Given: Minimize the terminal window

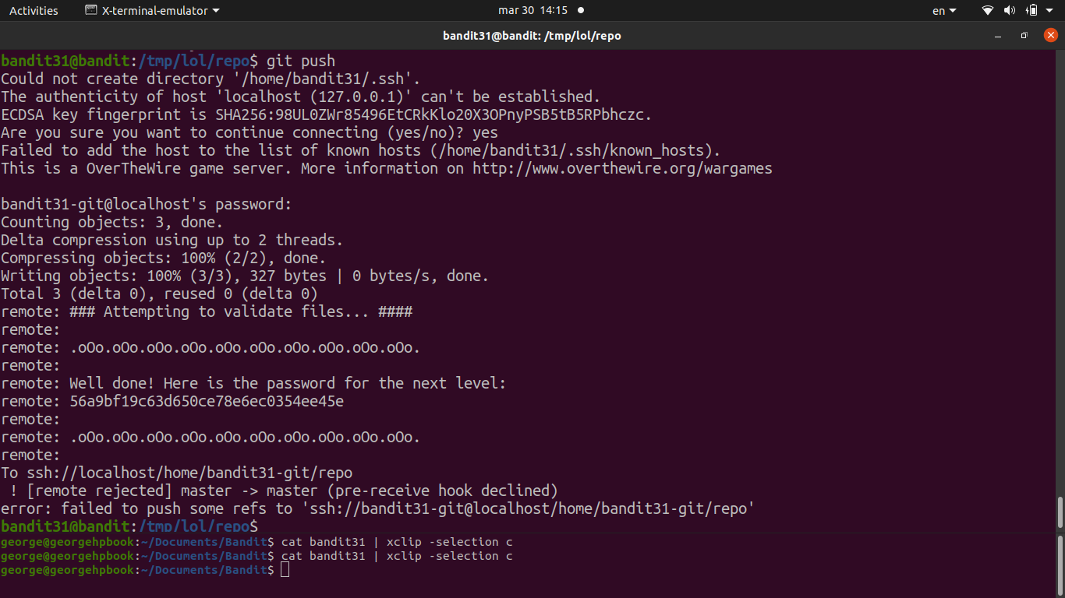Looking at the screenshot, I should pyautogui.click(x=998, y=36).
